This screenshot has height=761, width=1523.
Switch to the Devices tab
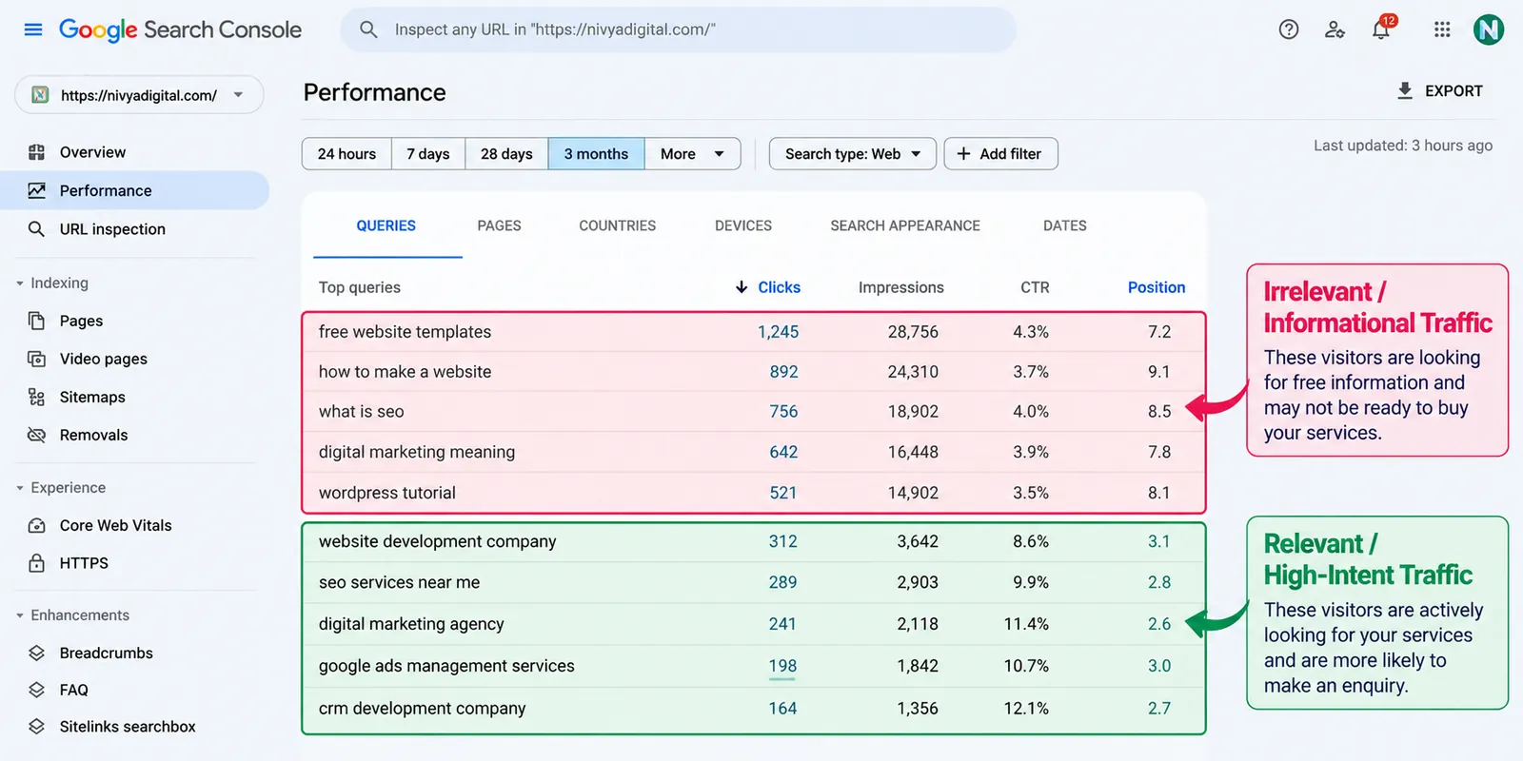[743, 226]
